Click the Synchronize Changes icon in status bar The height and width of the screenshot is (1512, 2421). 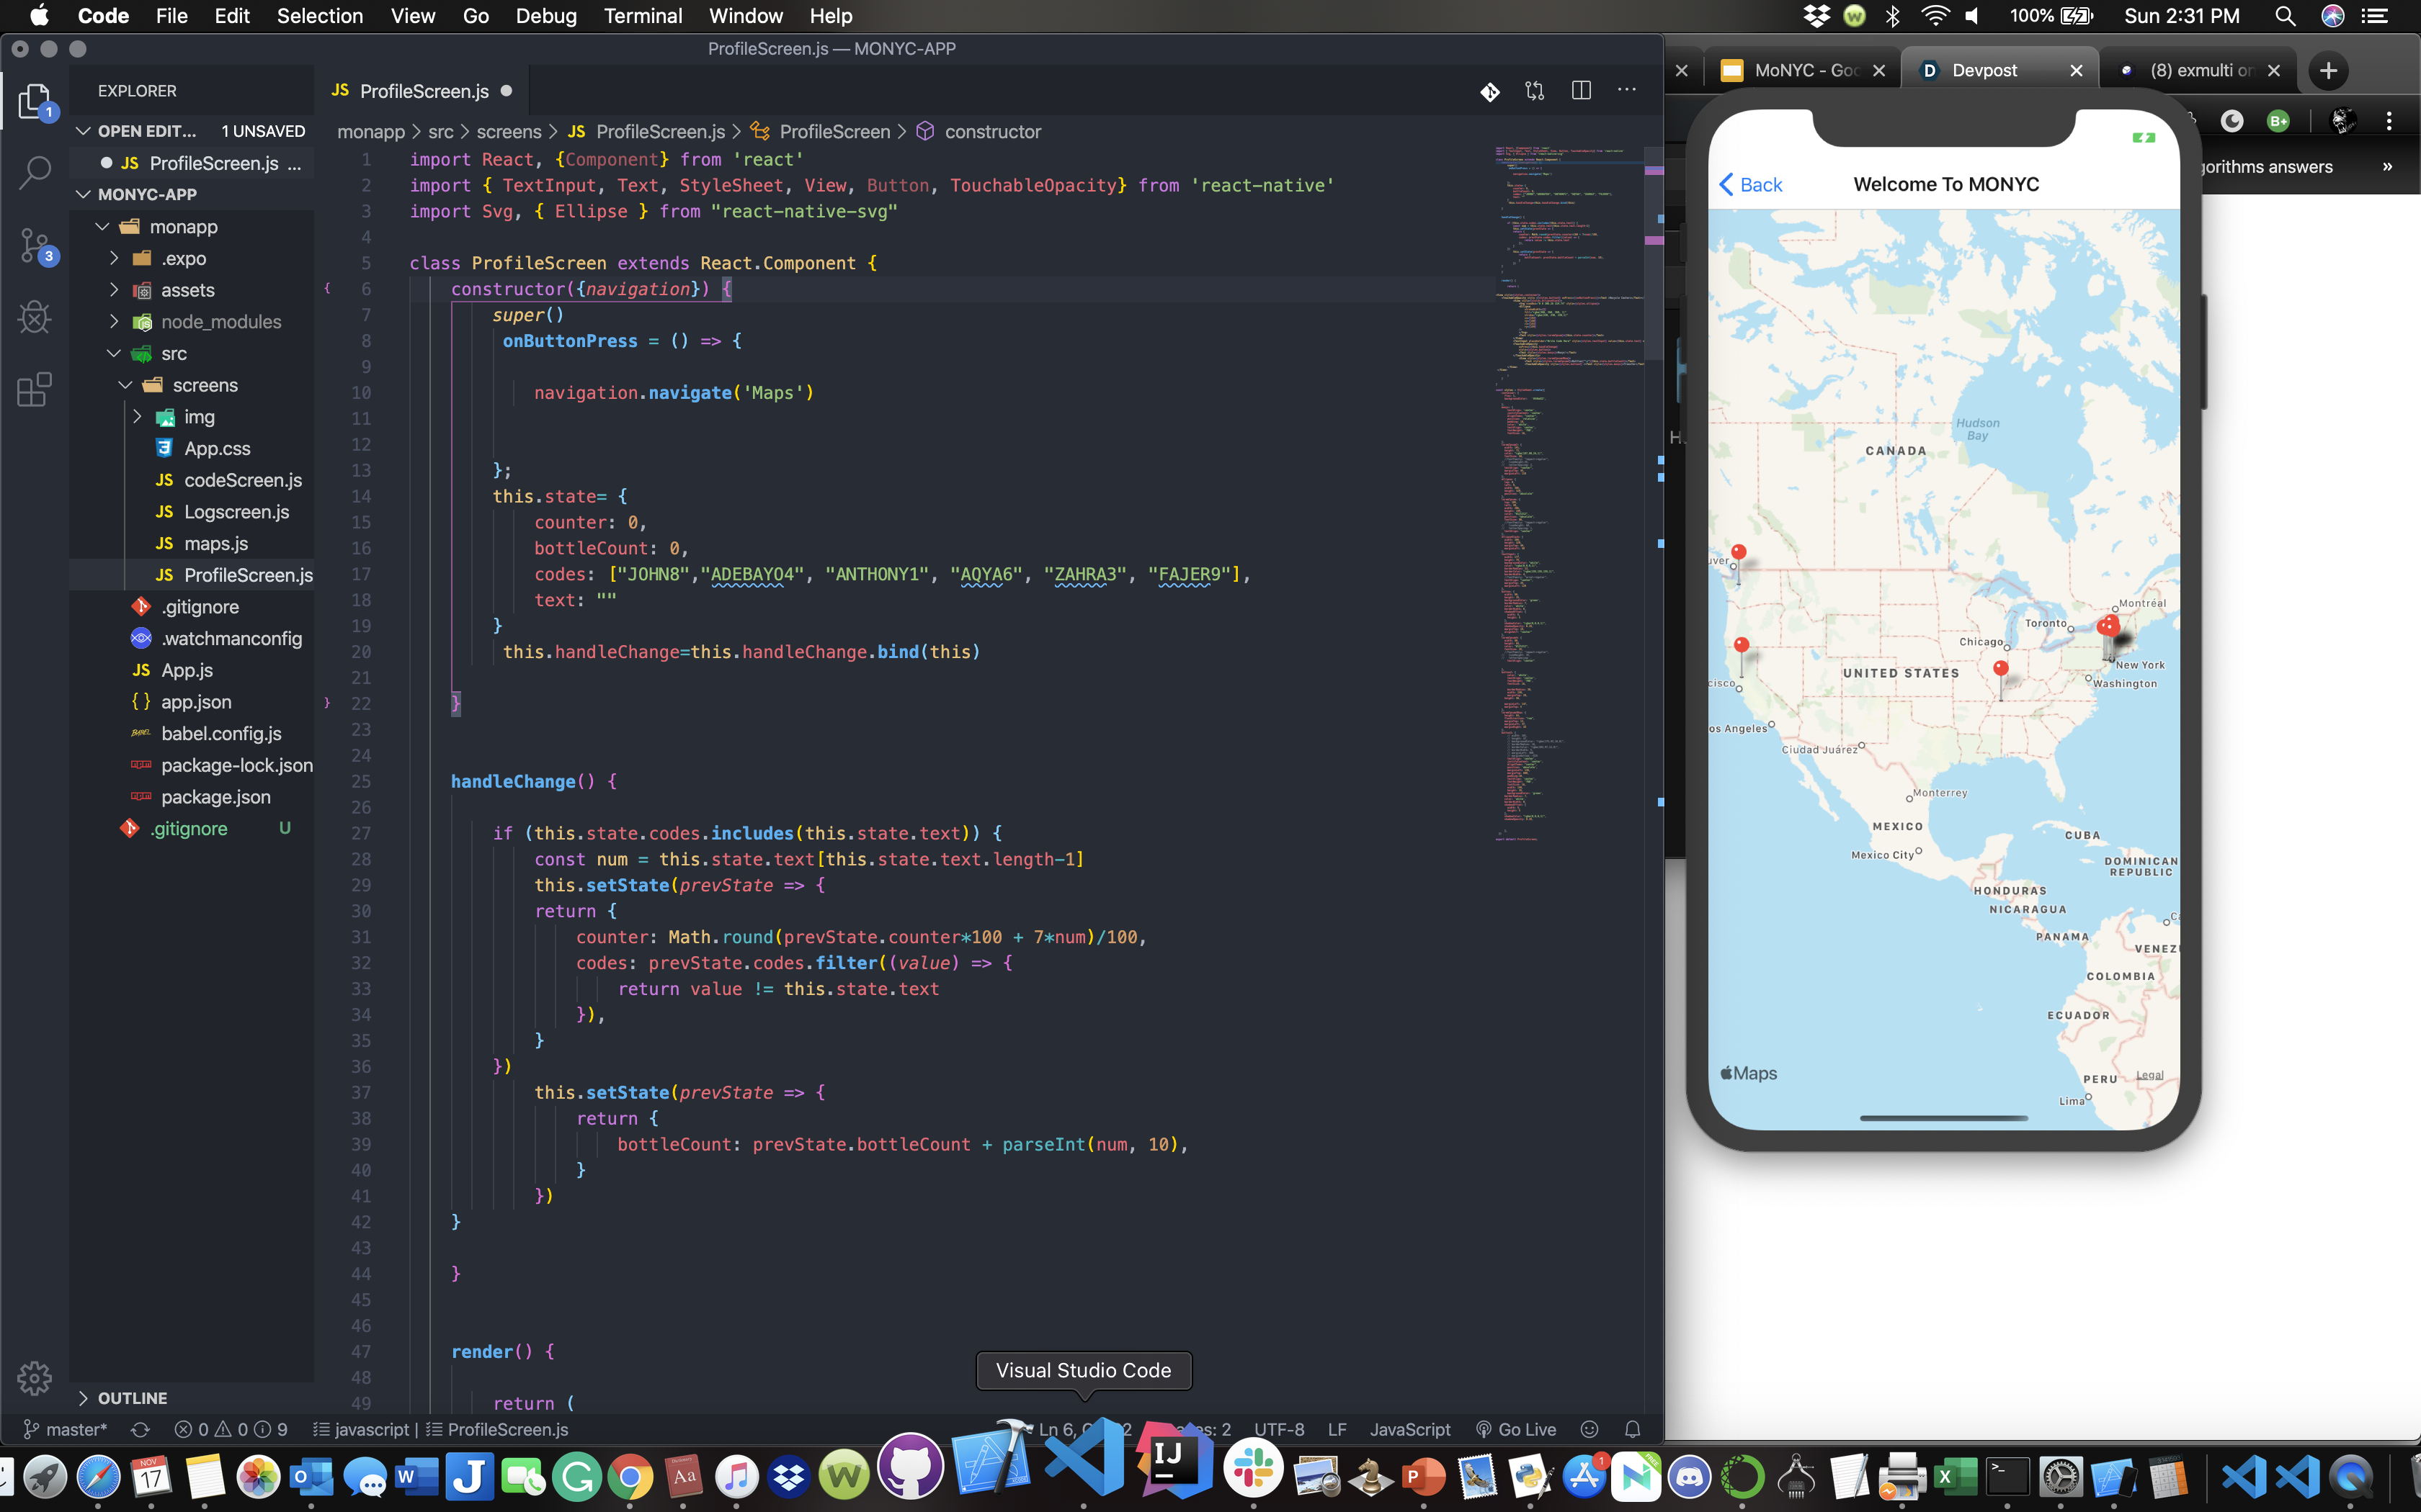[x=140, y=1429]
